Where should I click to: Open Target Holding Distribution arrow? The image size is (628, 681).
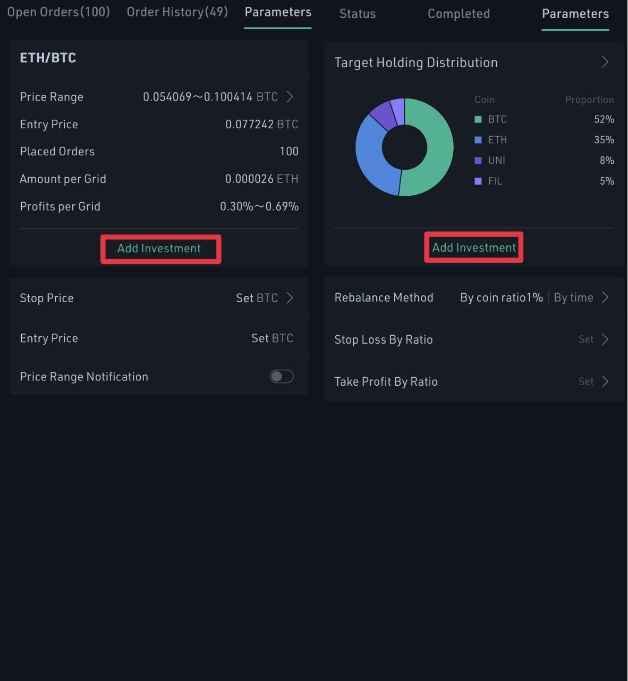coord(605,62)
